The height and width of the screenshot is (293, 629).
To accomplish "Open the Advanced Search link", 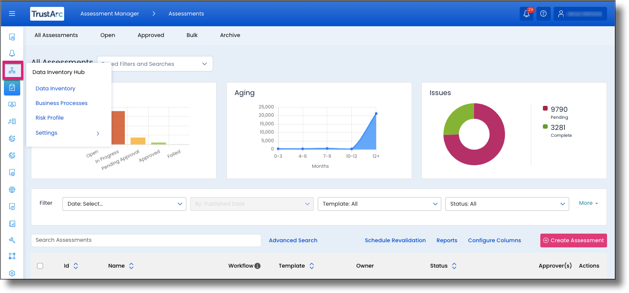I will tap(293, 241).
